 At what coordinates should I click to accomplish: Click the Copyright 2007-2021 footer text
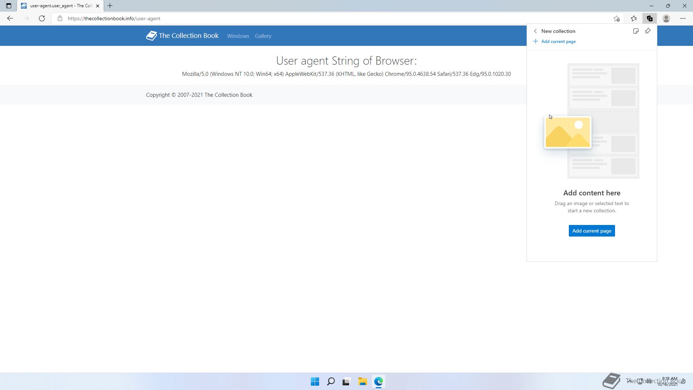(x=199, y=95)
